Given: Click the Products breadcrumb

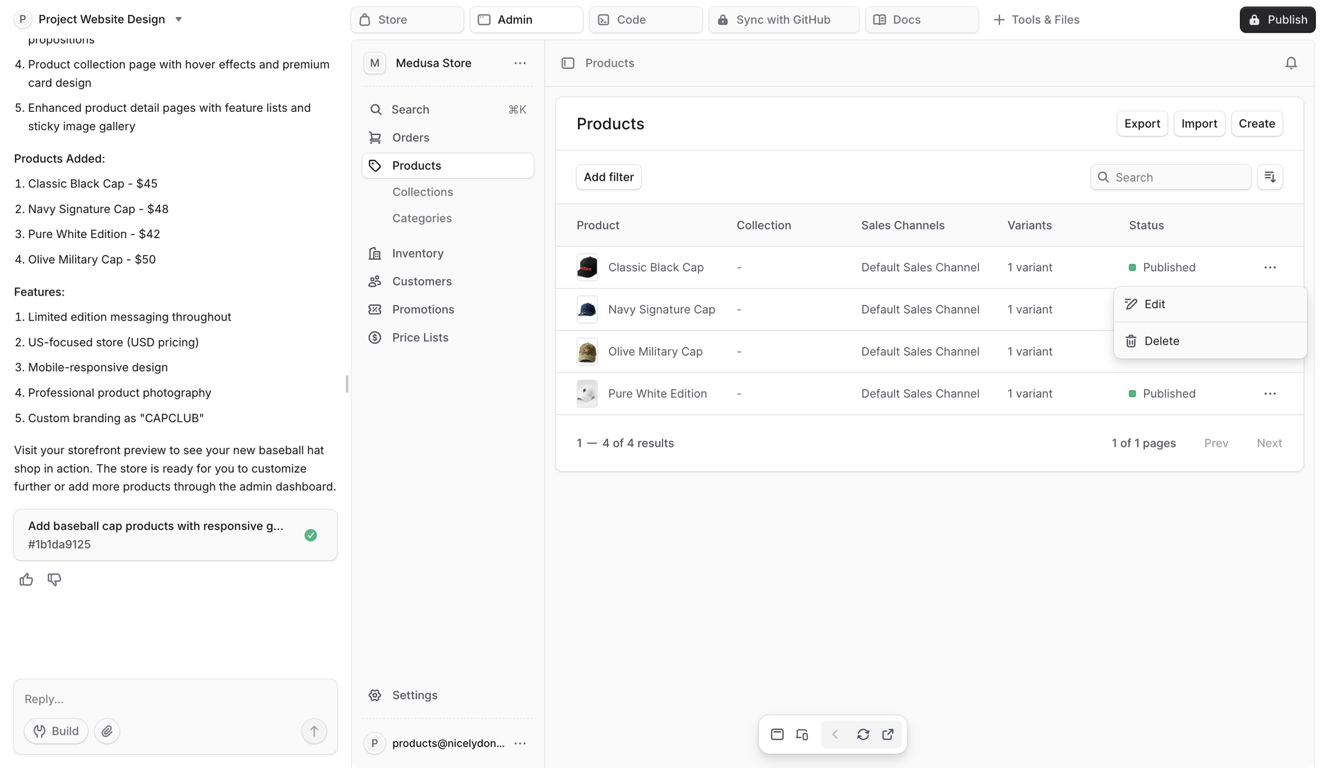Looking at the screenshot, I should [x=609, y=63].
